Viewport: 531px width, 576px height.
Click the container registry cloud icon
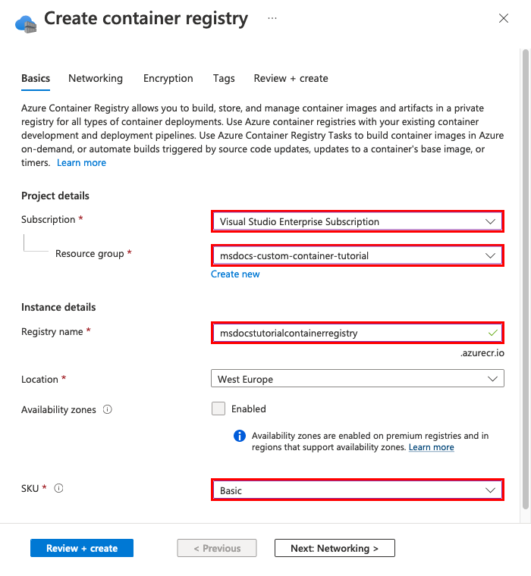click(26, 21)
